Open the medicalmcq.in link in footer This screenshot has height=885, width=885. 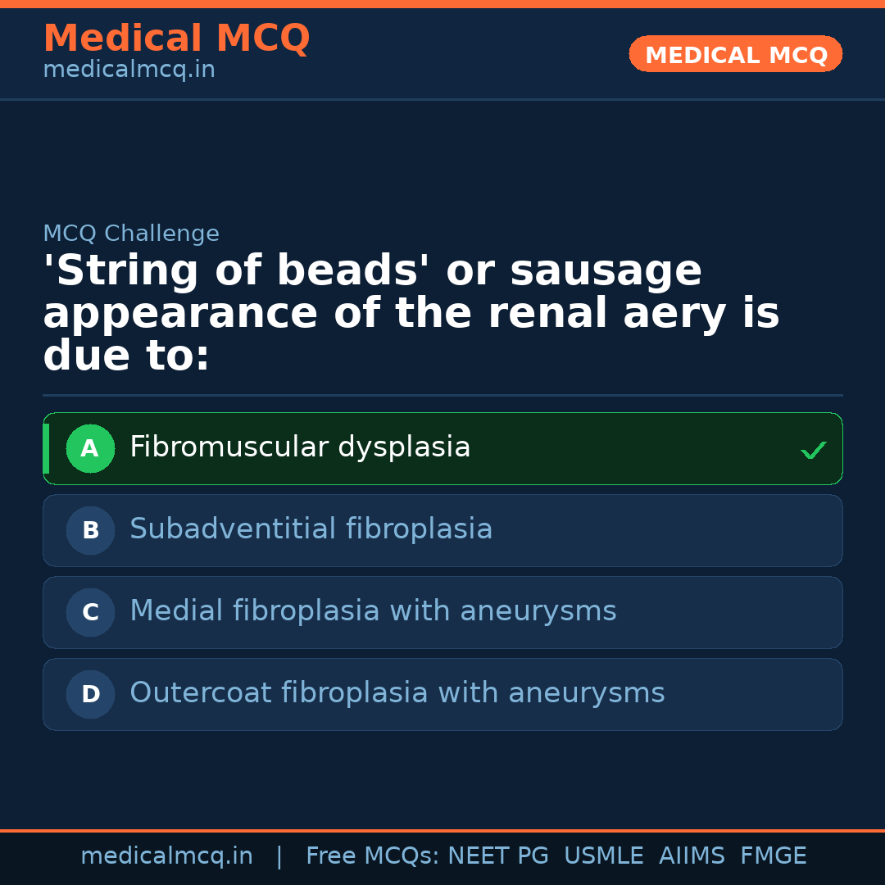pos(166,856)
